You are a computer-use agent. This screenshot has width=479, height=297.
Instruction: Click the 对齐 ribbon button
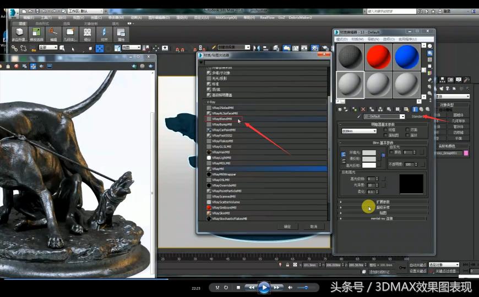pos(104,34)
